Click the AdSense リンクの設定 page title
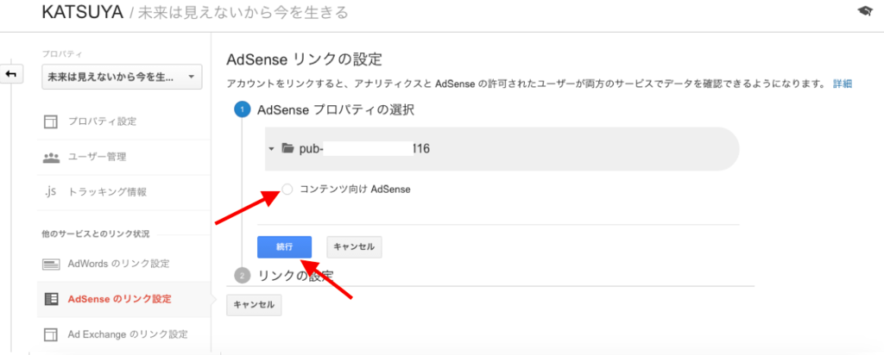The height and width of the screenshot is (355, 884). pyautogui.click(x=304, y=59)
